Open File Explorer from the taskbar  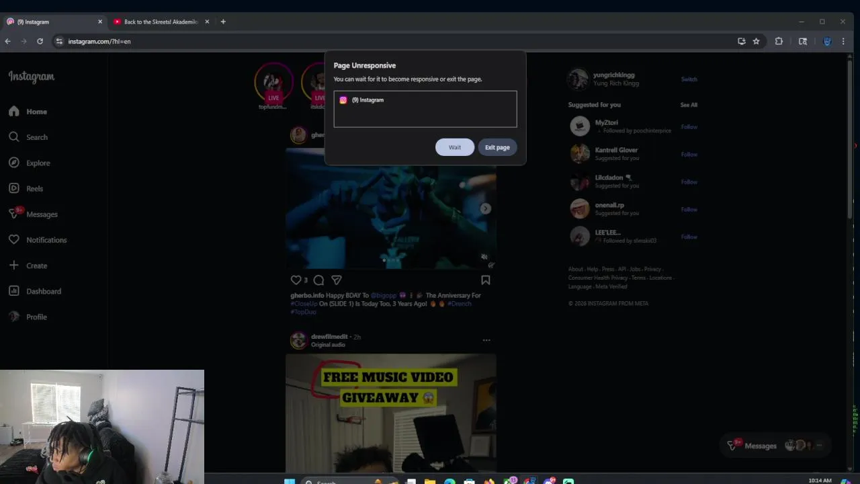pyautogui.click(x=430, y=481)
